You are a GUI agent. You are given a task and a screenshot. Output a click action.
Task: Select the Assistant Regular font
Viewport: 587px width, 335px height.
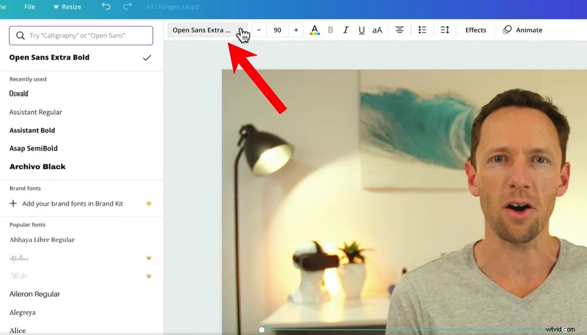click(x=36, y=112)
